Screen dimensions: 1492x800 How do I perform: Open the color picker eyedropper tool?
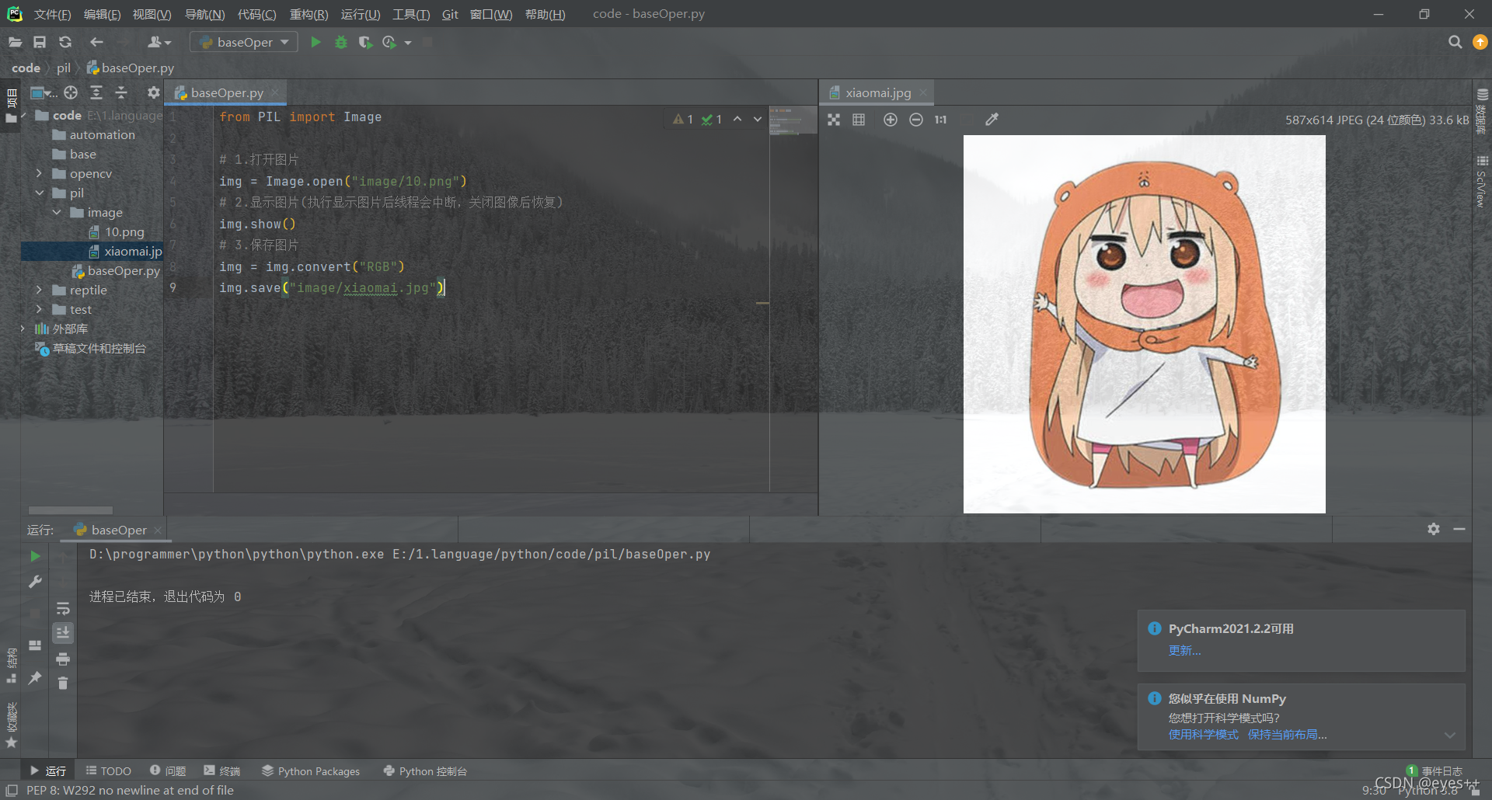point(992,120)
